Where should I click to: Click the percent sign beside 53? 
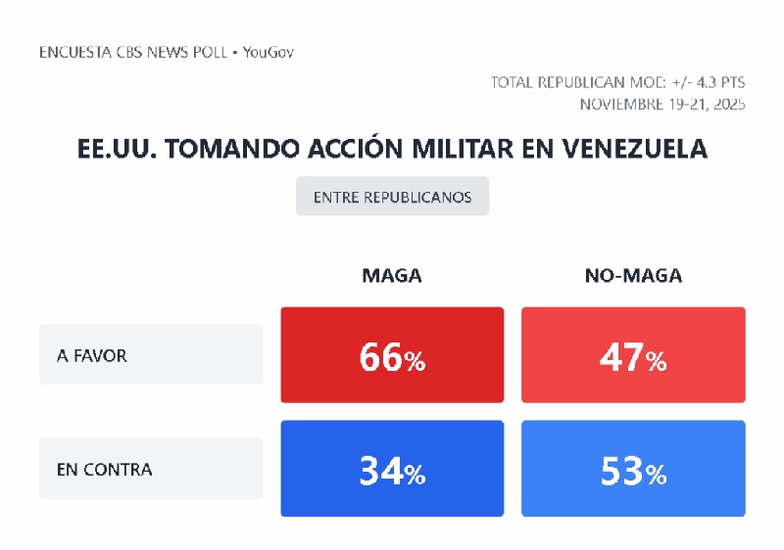point(657,476)
